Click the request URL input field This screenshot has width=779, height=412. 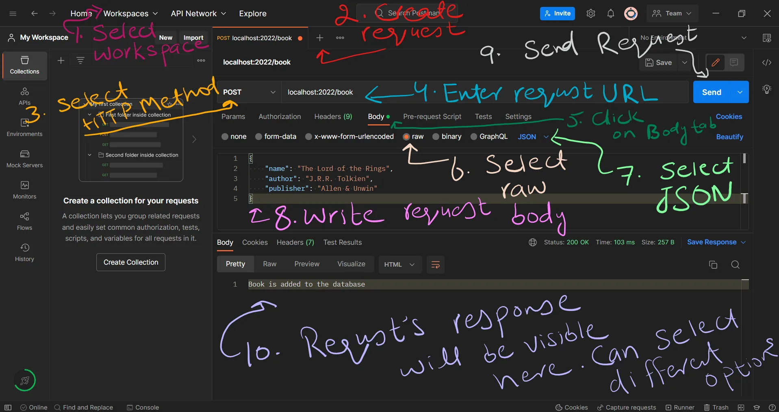[485, 92]
